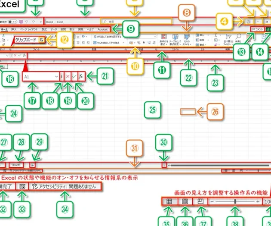
Task: Click the クリップボード dialog launcher in the callout
Action: pos(41,40)
